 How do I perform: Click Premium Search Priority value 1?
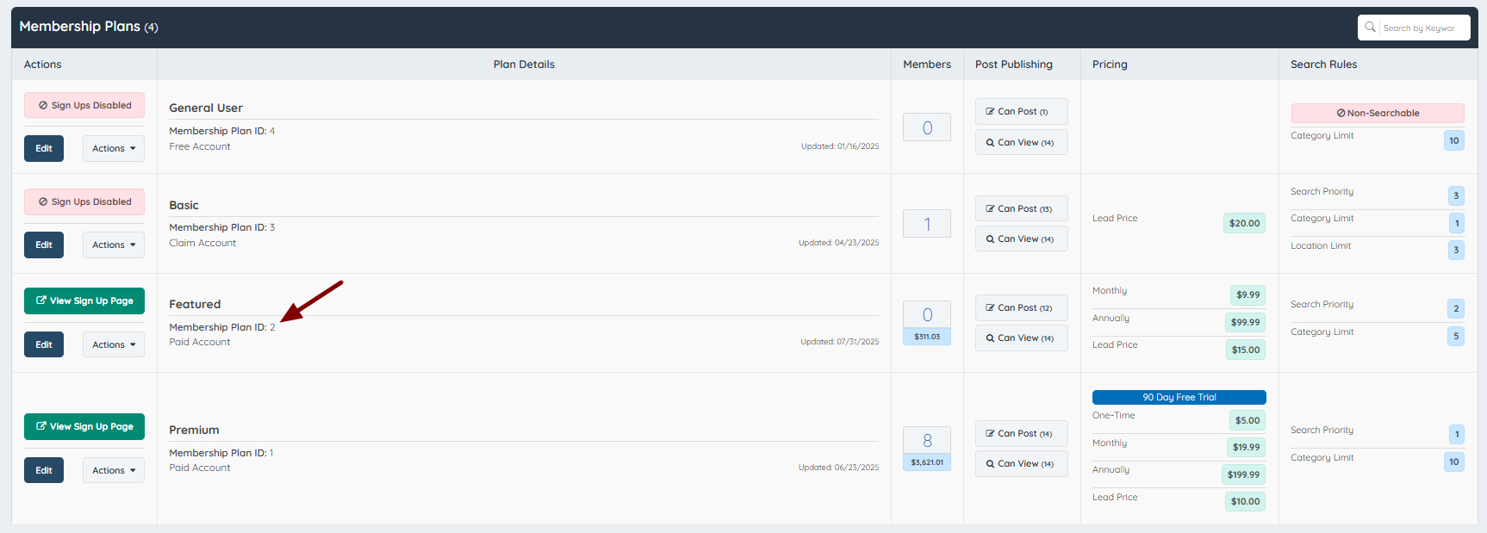(1457, 434)
